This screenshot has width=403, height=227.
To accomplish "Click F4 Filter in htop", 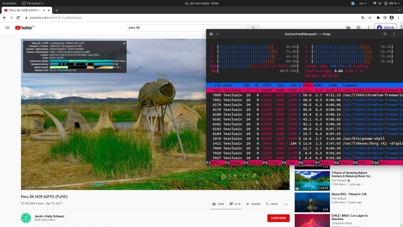I will click(271, 163).
